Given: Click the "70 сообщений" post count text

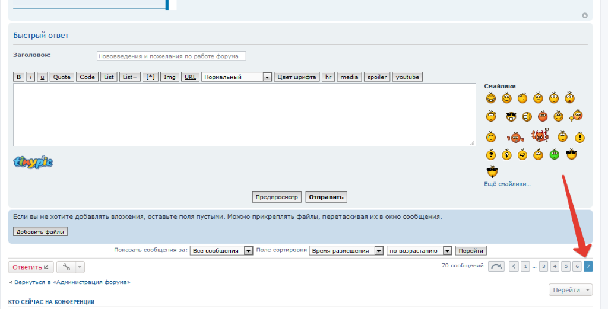Looking at the screenshot, I should pos(463,266).
